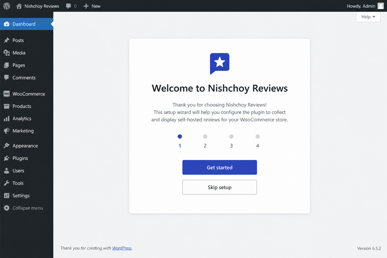387x258 pixels.
Task: Click the Analytics bar chart icon
Action: pos(7,119)
